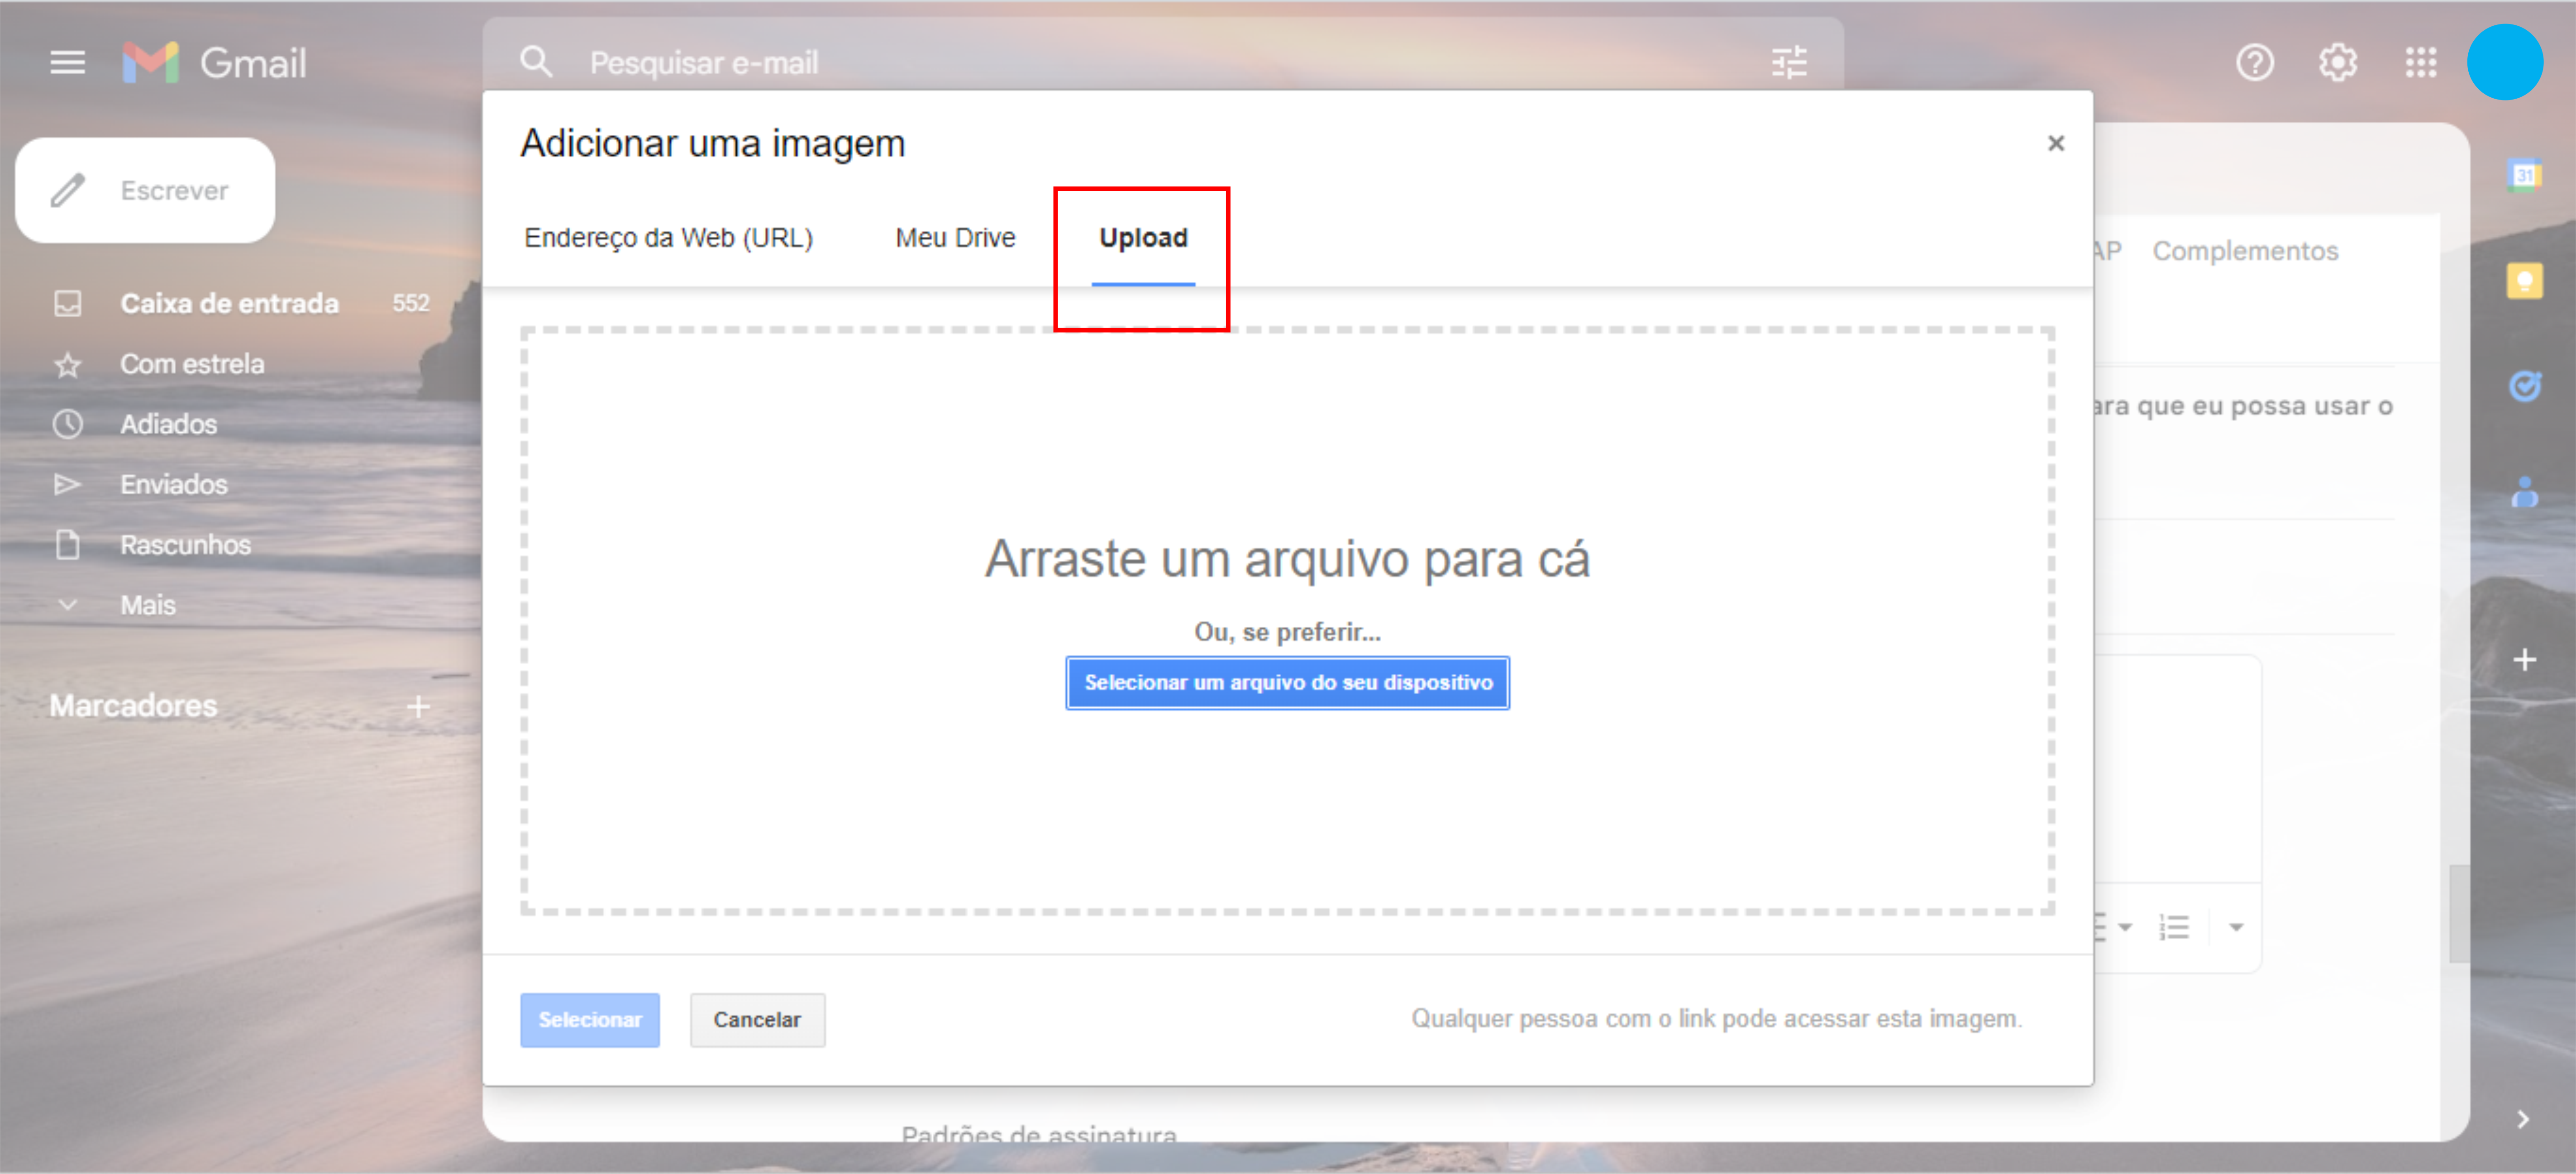
Task: Open numbered list formatting option
Action: (x=2173, y=927)
